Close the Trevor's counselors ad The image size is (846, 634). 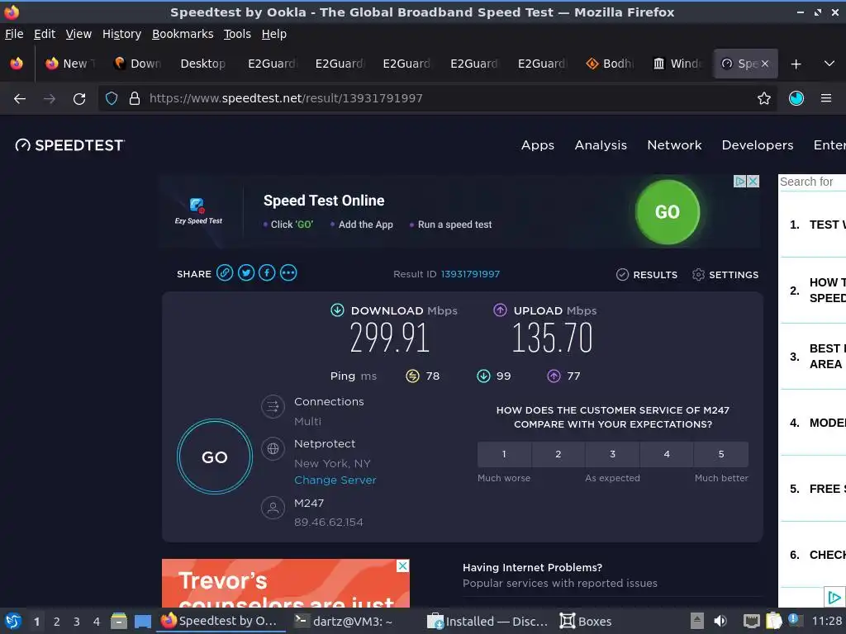(x=403, y=565)
